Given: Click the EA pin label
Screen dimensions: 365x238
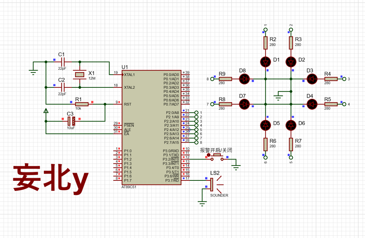Looking at the screenshot, I should click(x=127, y=134).
